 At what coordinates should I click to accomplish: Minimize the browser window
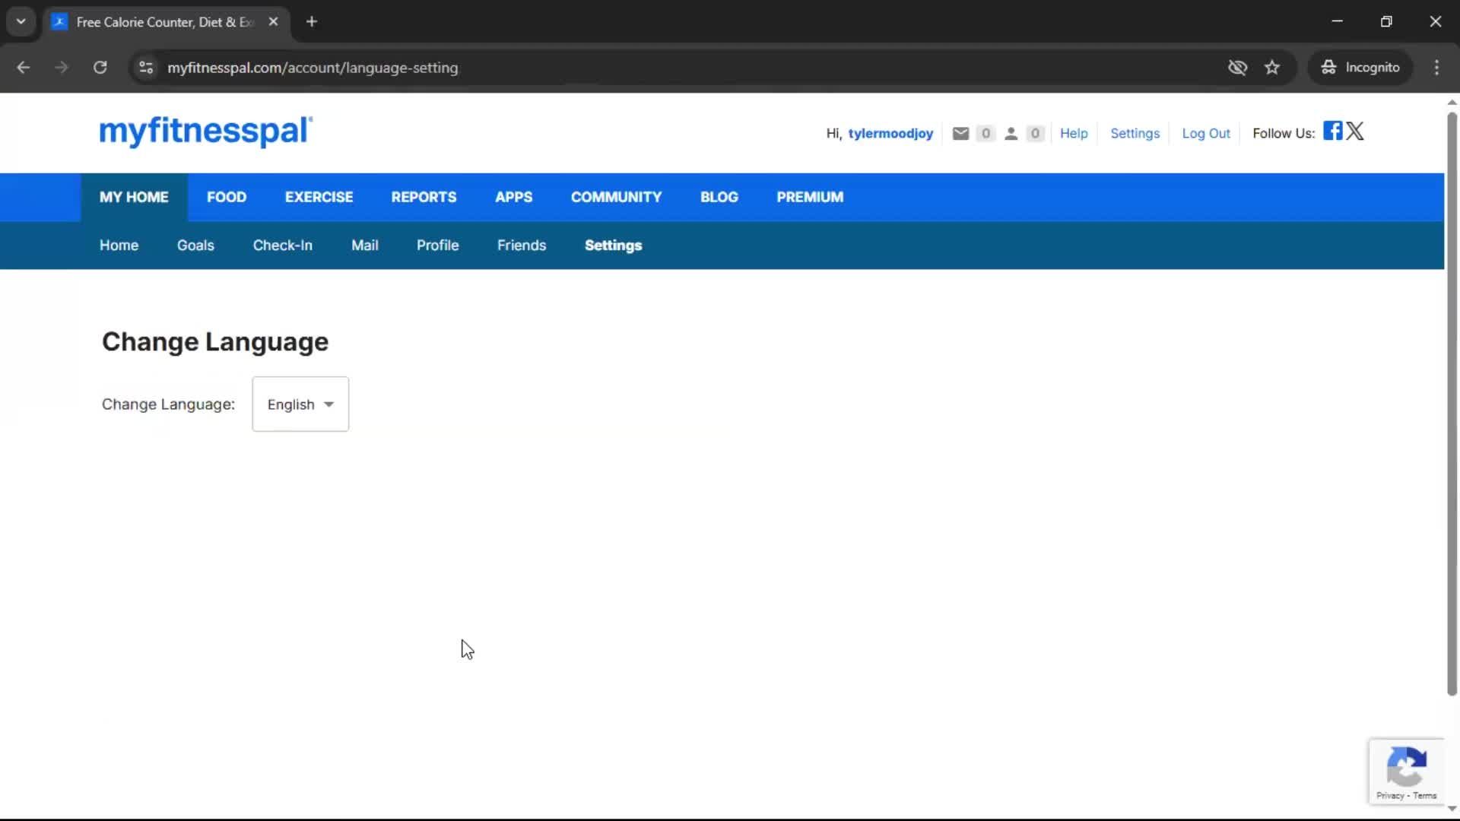tap(1337, 21)
